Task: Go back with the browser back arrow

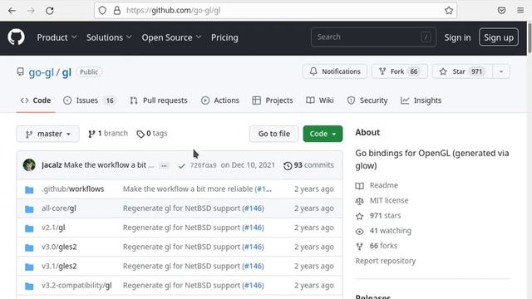Action: click(12, 11)
